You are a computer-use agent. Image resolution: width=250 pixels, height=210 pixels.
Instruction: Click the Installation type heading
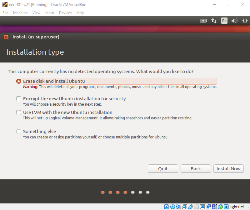[35, 52]
